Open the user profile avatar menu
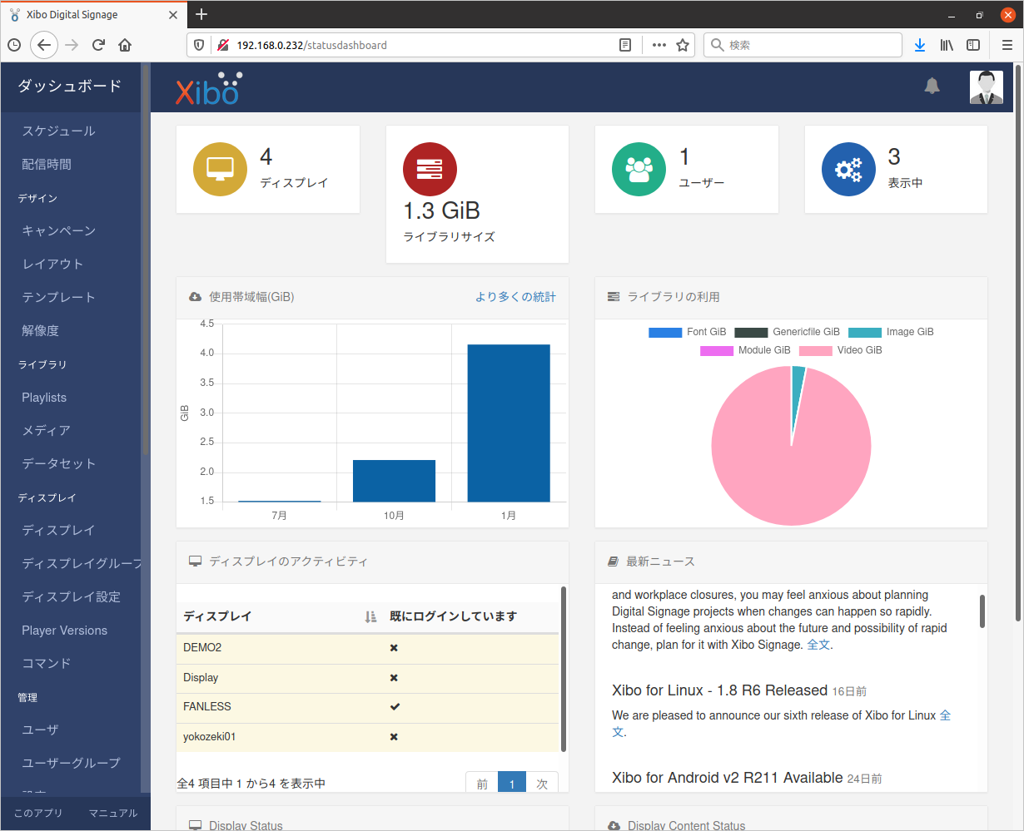Viewport: 1024px width, 831px height. [986, 87]
